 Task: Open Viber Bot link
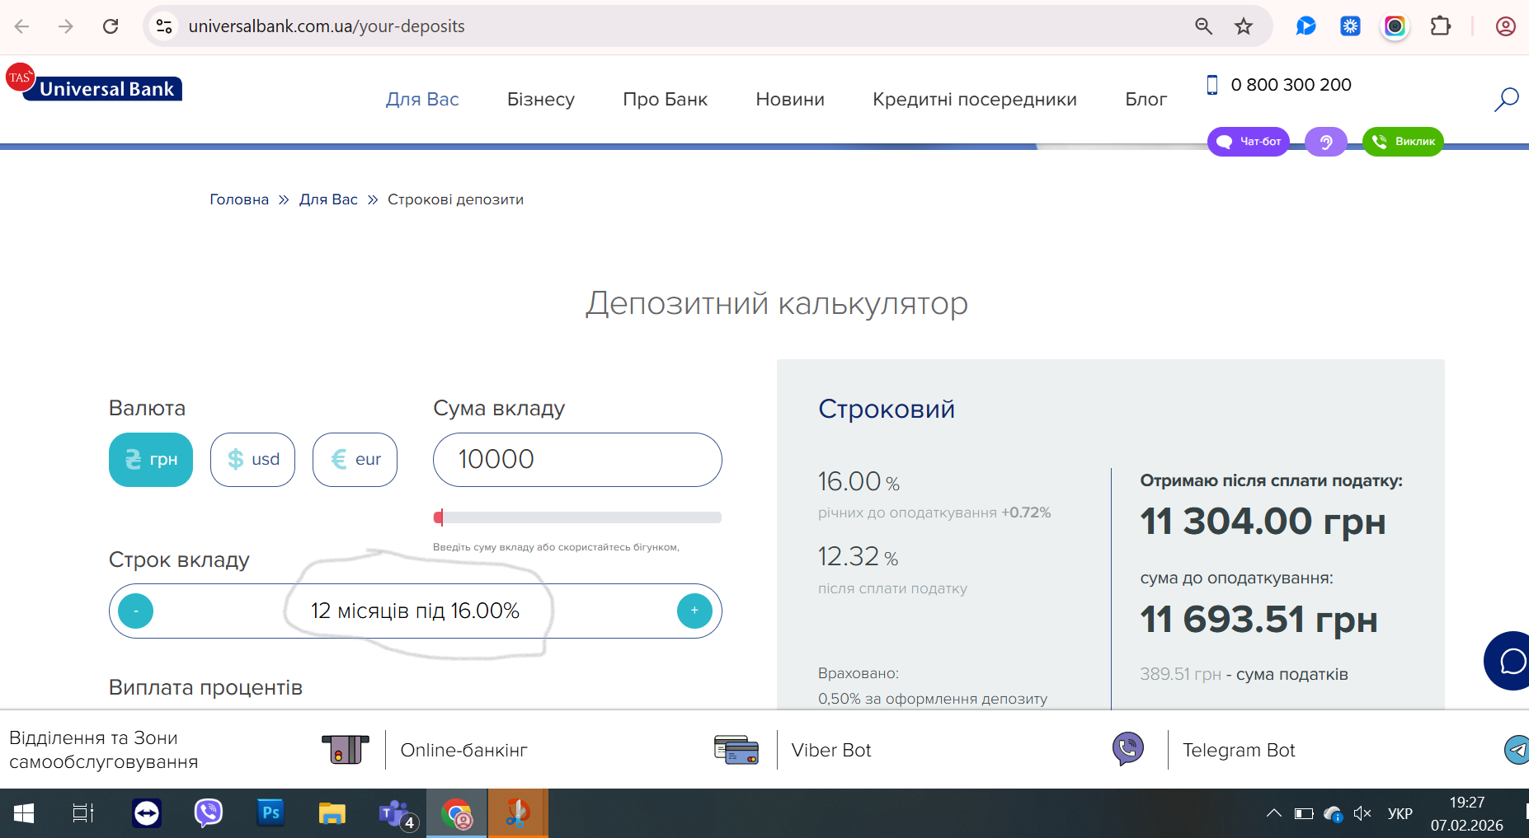pyautogui.click(x=831, y=750)
